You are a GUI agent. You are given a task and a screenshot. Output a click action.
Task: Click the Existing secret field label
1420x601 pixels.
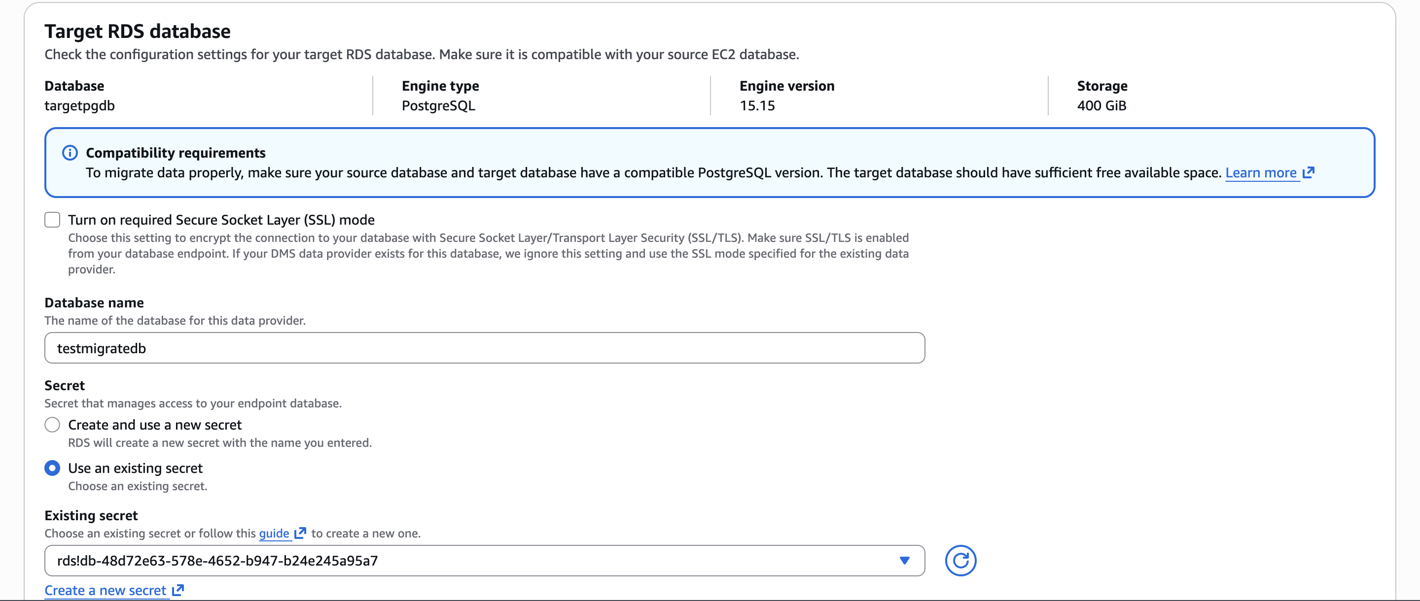(x=91, y=516)
